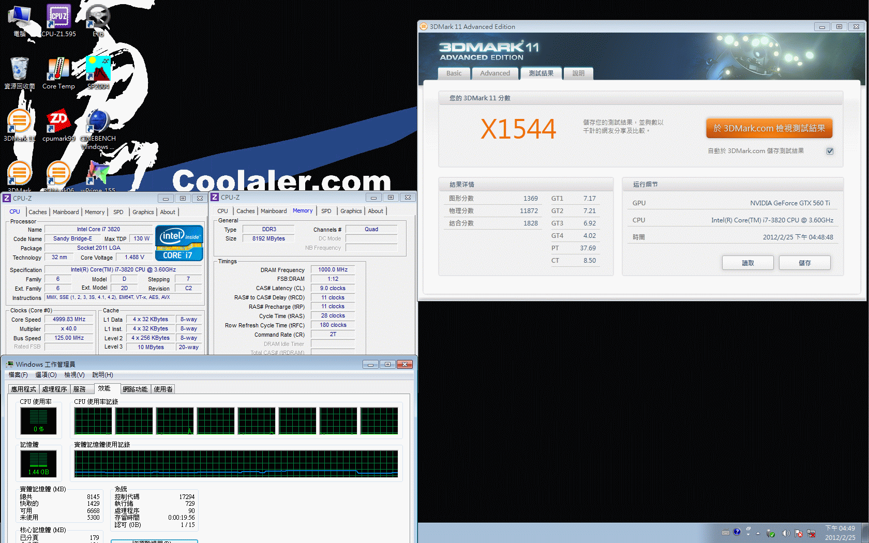
Task: Open the 說明 tab in 3DMark 11
Action: (578, 73)
